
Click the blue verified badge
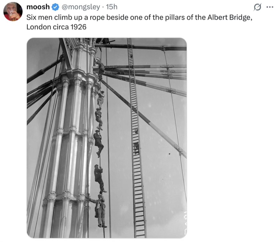56,7
